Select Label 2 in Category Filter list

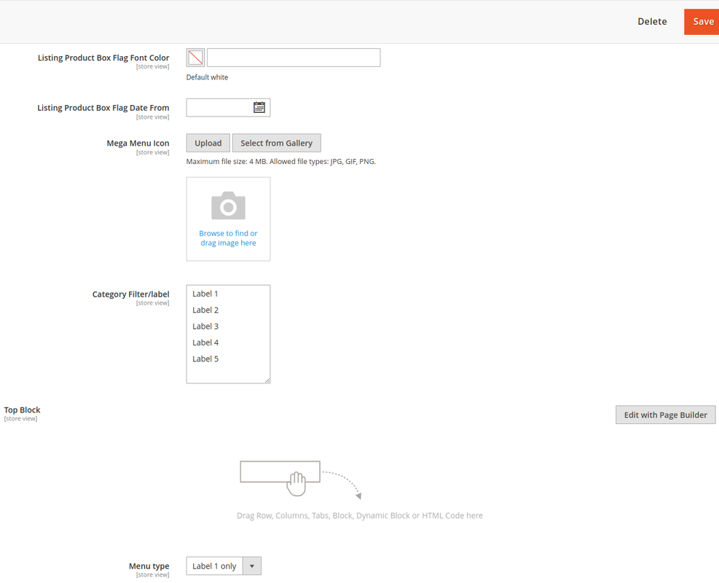(228, 310)
